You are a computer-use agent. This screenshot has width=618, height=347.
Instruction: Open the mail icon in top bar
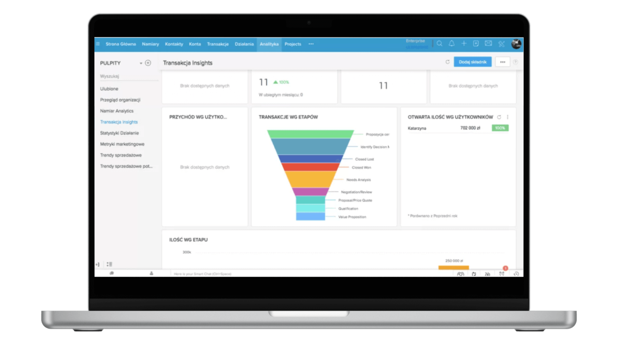(x=488, y=44)
